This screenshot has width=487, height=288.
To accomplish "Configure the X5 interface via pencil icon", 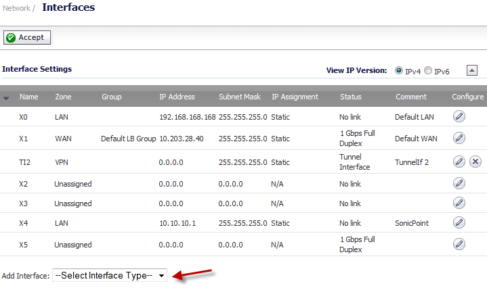I will pos(459,244).
